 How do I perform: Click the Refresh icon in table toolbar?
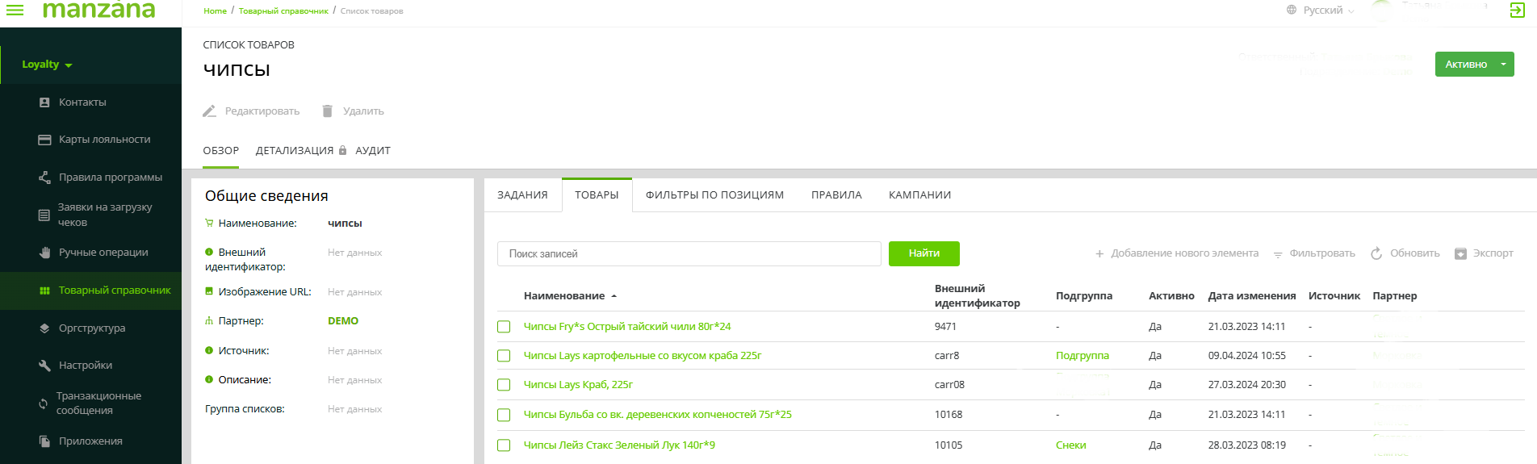pyautogui.click(x=1376, y=253)
